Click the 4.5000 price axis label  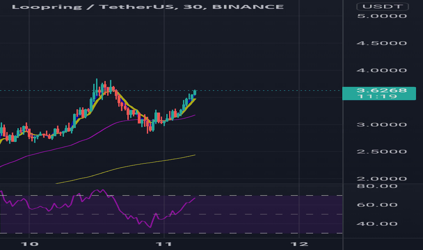pyautogui.click(x=382, y=43)
